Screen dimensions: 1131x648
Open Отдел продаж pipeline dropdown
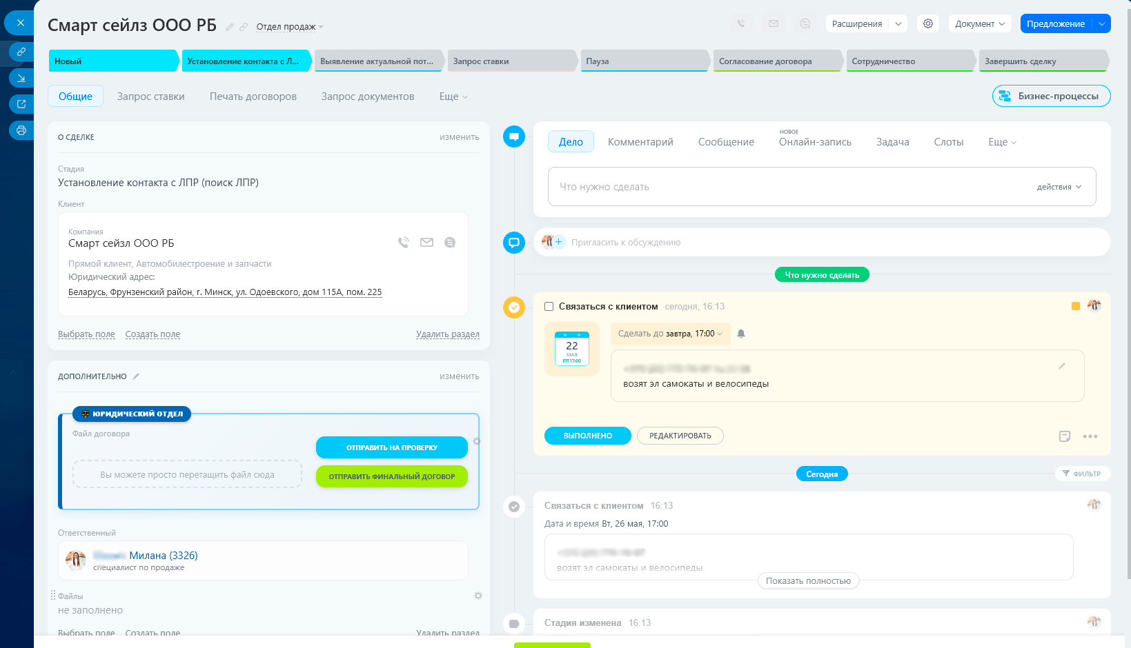[x=290, y=27]
